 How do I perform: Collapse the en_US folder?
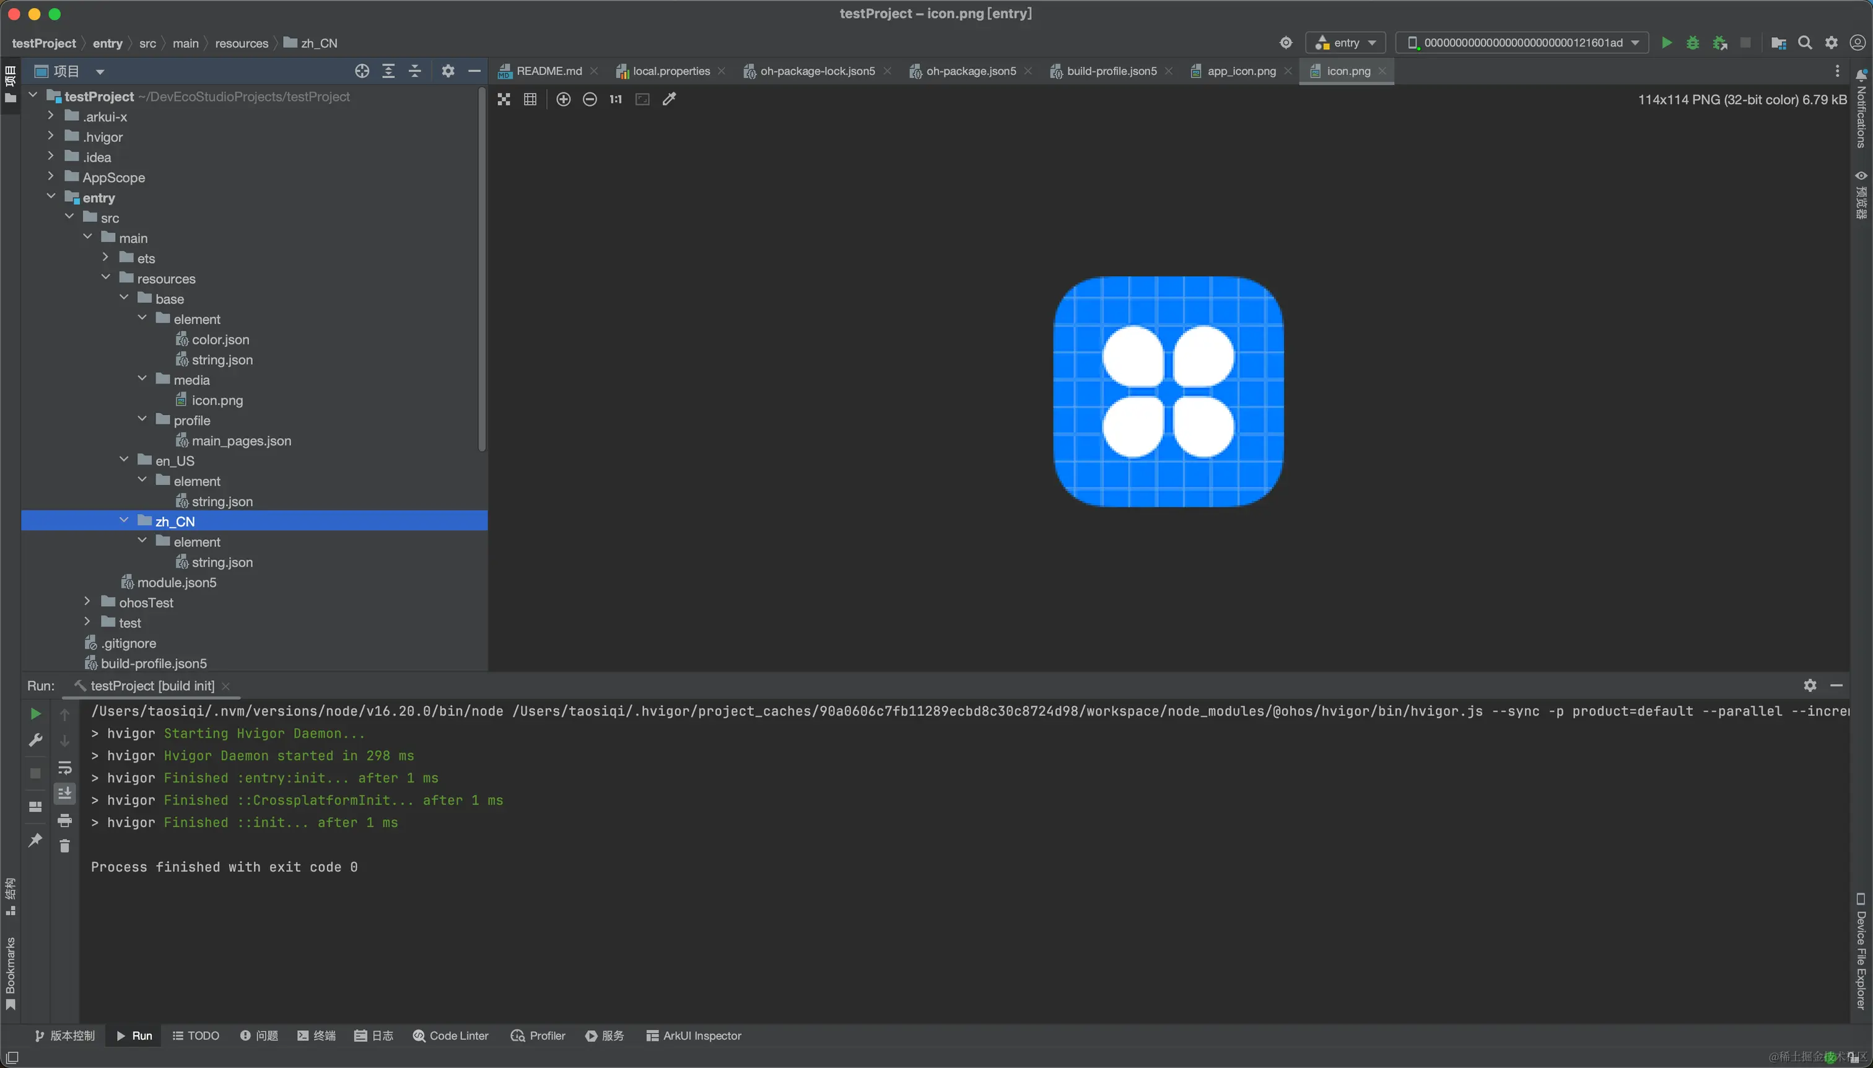(124, 460)
